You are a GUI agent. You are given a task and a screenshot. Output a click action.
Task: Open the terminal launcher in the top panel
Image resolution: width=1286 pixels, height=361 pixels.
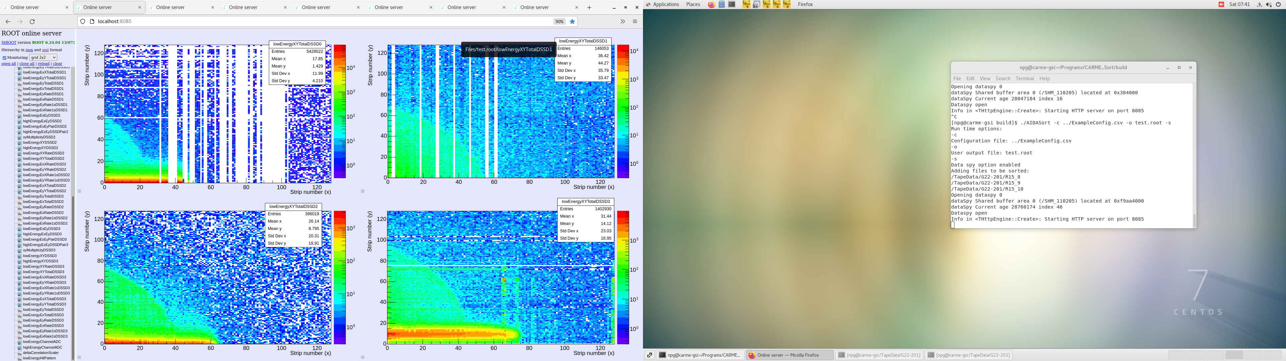point(732,4)
